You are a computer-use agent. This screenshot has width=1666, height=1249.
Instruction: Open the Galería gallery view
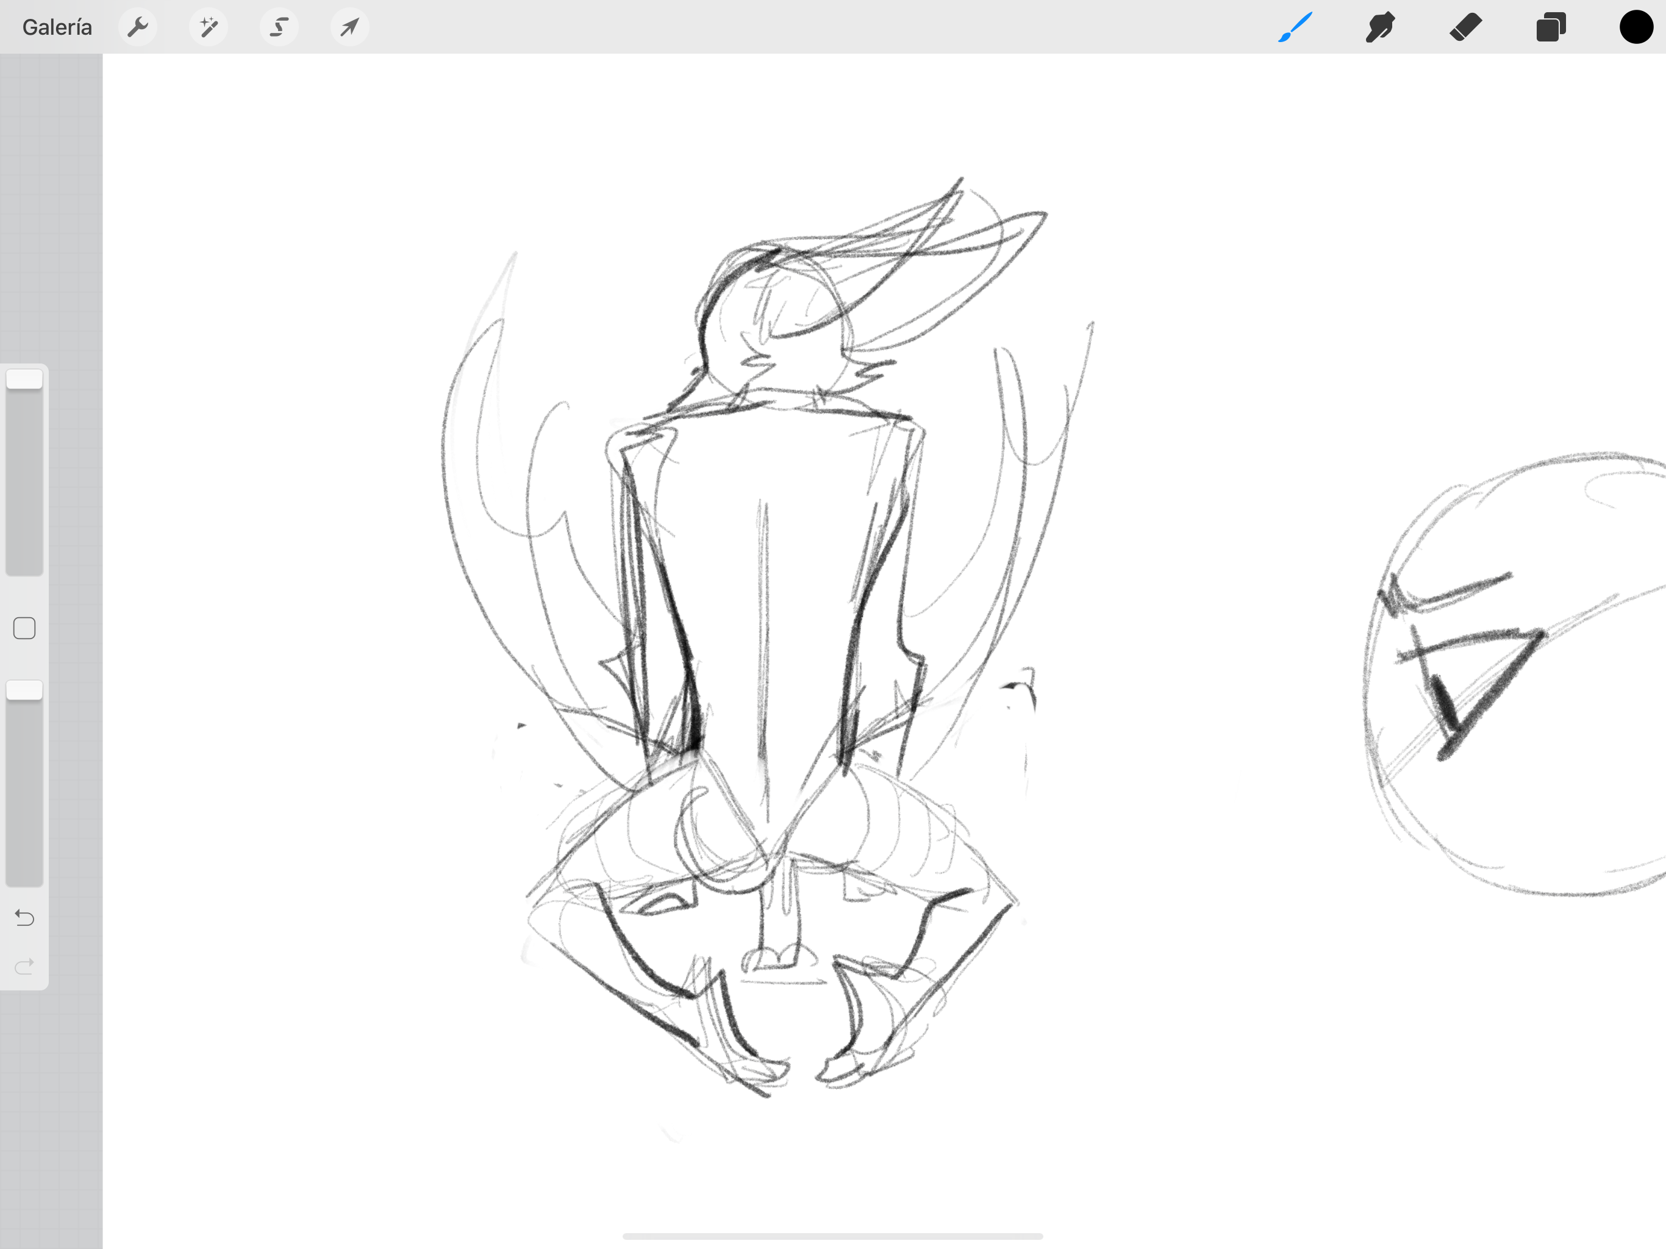(x=57, y=27)
